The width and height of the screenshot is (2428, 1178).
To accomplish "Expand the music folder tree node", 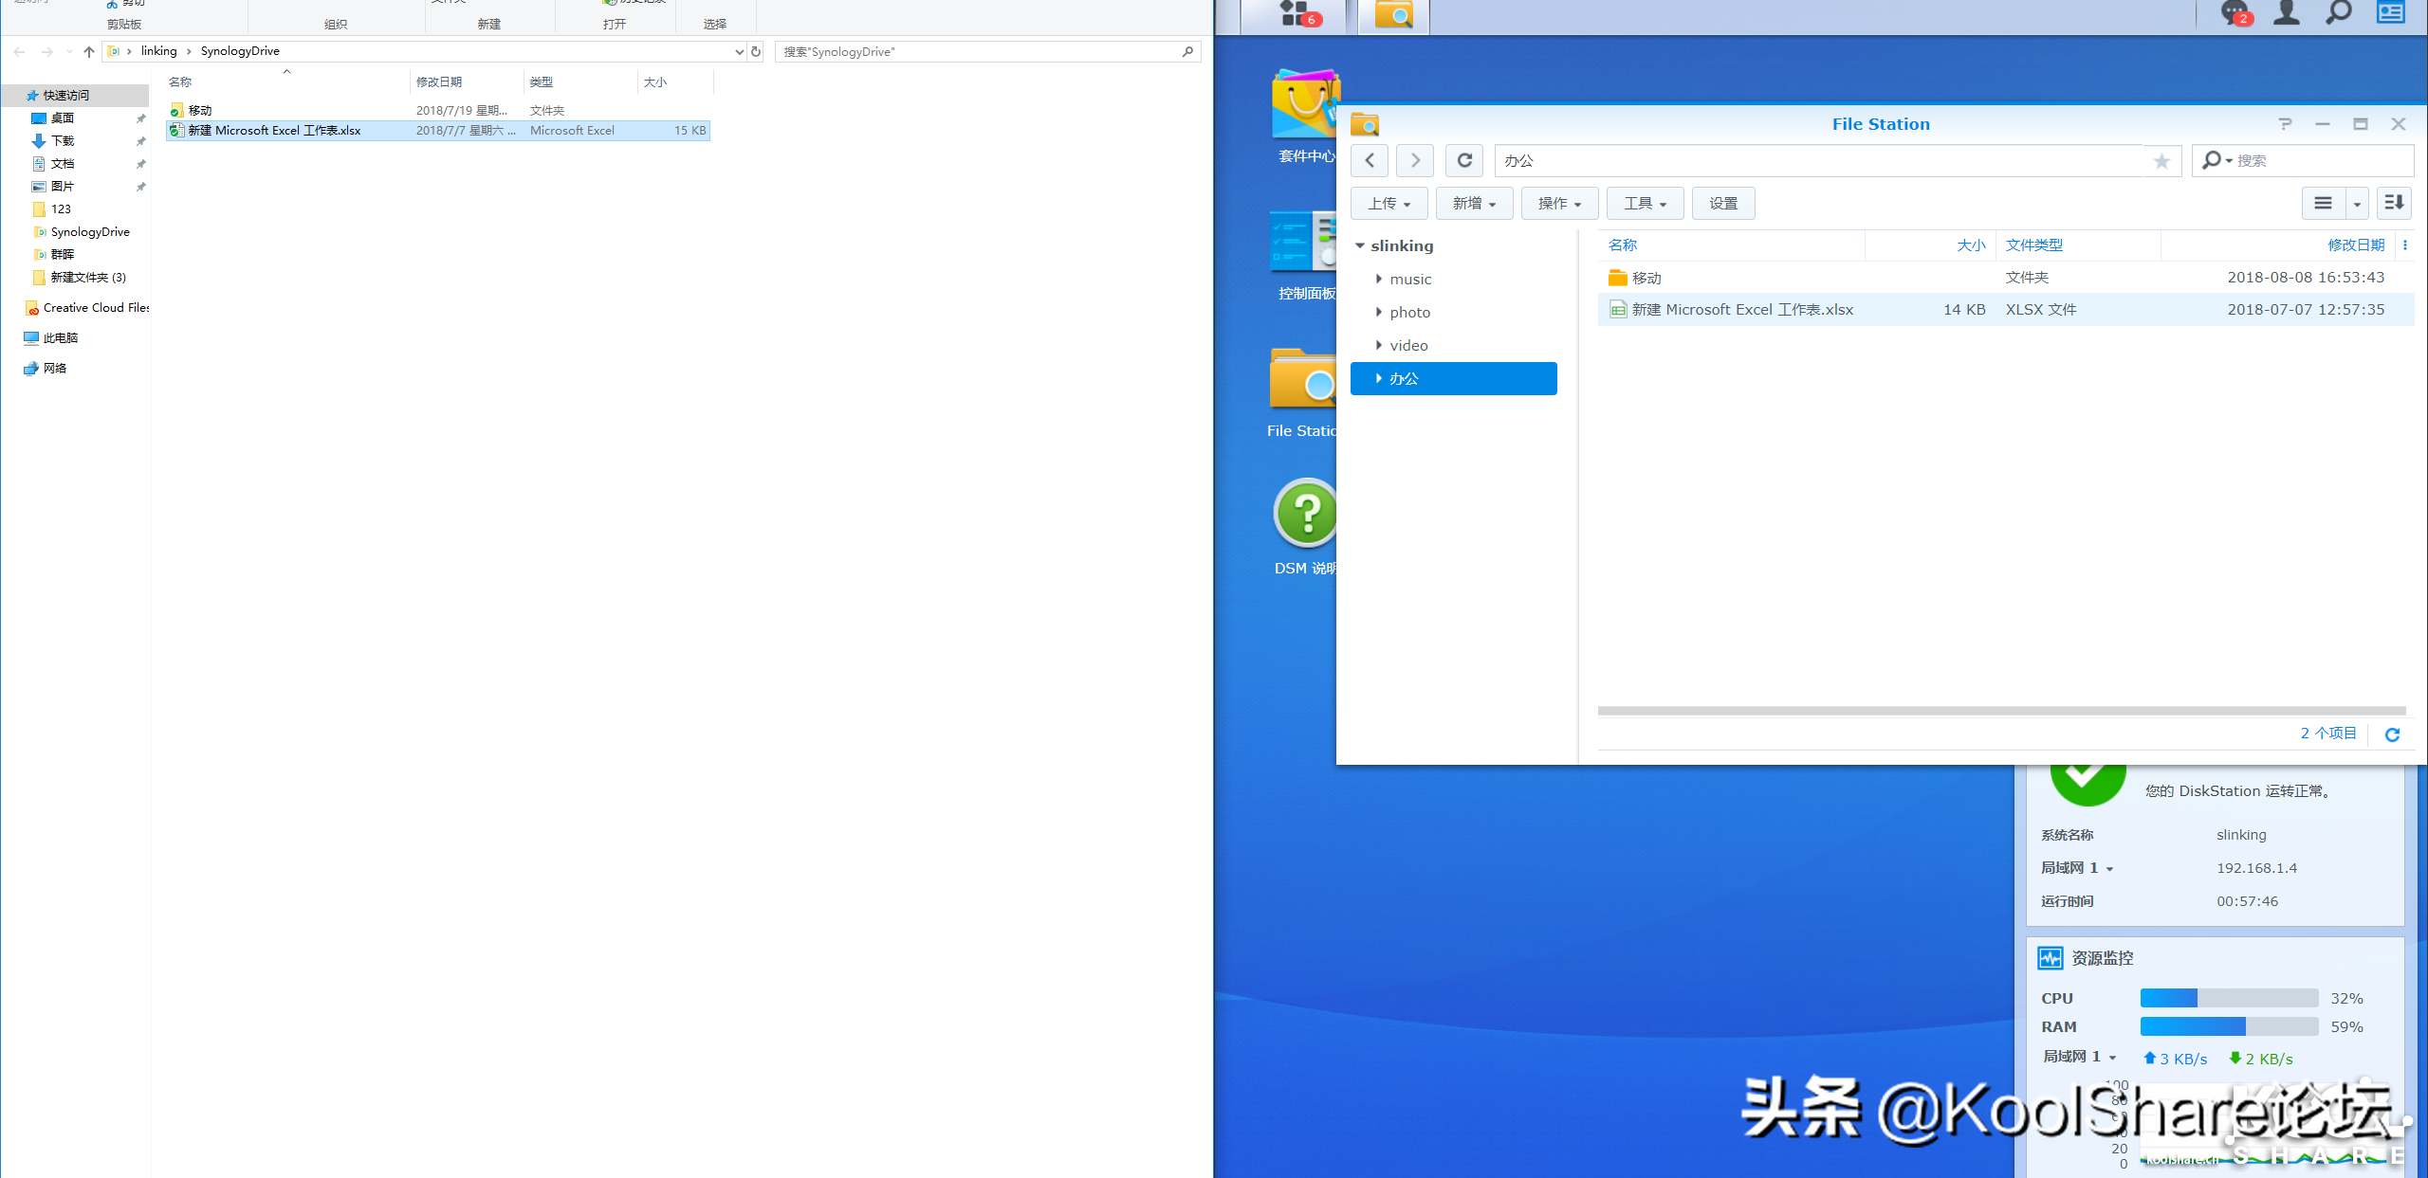I will (1379, 279).
